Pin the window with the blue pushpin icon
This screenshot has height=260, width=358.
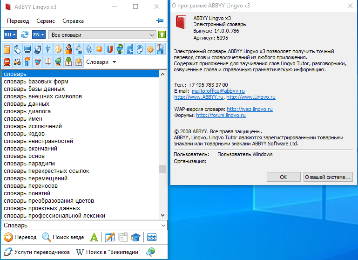tap(160, 21)
